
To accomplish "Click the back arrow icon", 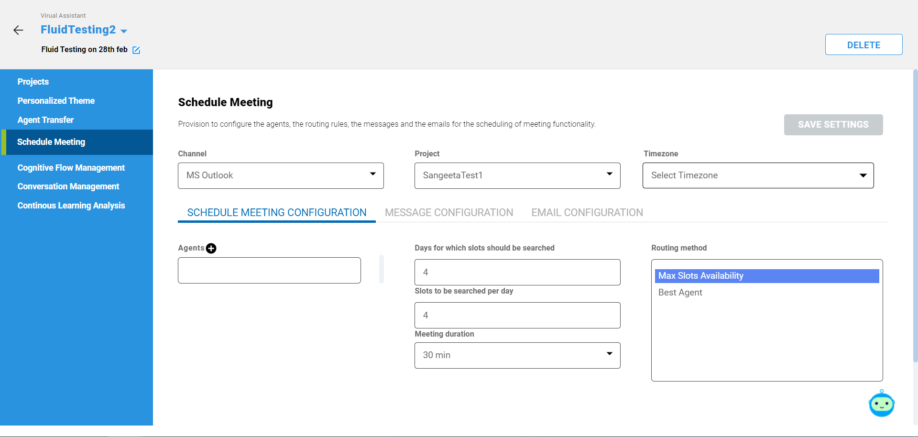I will pyautogui.click(x=18, y=31).
